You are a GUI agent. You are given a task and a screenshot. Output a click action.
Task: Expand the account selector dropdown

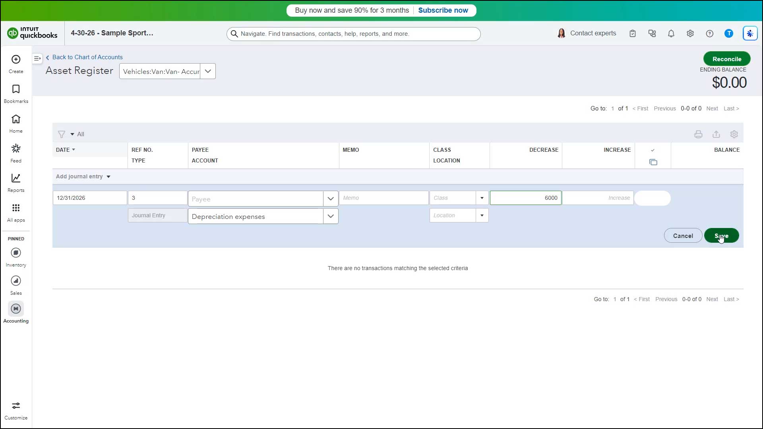[208, 71]
